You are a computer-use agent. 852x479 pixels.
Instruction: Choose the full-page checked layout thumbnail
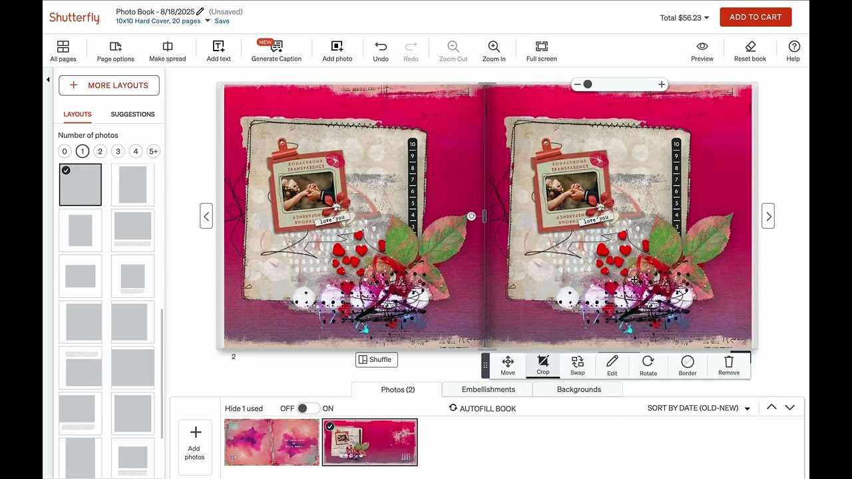(x=81, y=185)
